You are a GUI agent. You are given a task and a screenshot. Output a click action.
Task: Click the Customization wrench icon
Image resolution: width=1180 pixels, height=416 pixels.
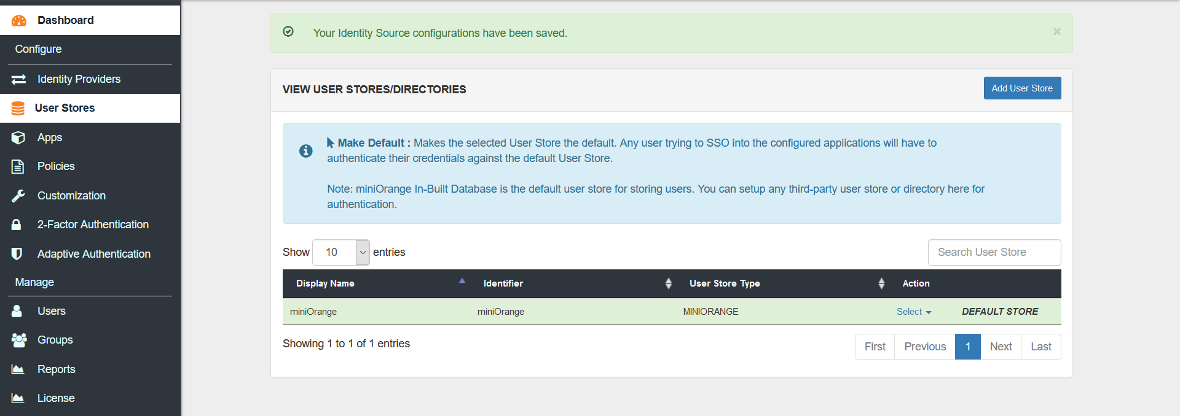click(18, 196)
